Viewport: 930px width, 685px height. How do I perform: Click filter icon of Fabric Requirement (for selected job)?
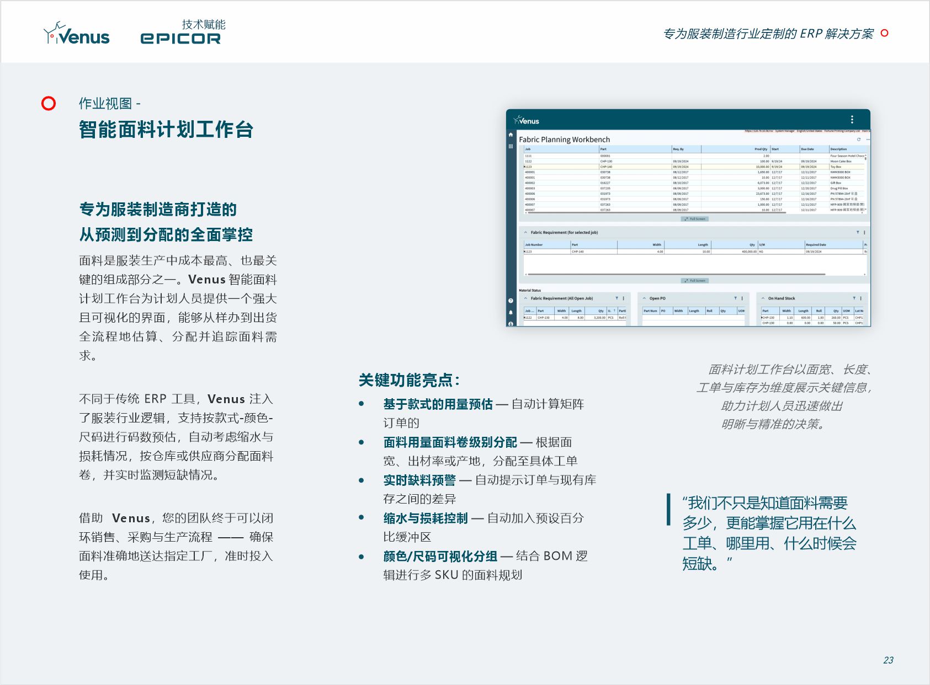(x=858, y=232)
